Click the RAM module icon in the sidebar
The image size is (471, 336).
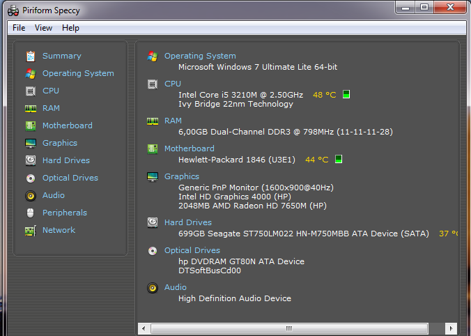click(x=31, y=108)
